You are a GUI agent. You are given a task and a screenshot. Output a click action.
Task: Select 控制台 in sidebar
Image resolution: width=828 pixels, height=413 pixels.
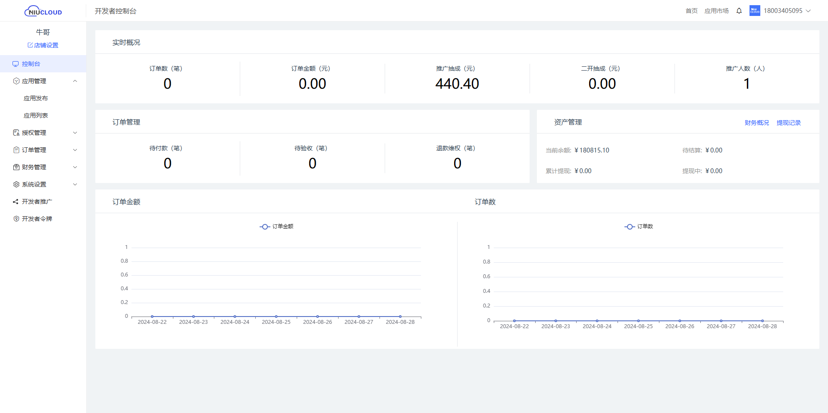43,64
